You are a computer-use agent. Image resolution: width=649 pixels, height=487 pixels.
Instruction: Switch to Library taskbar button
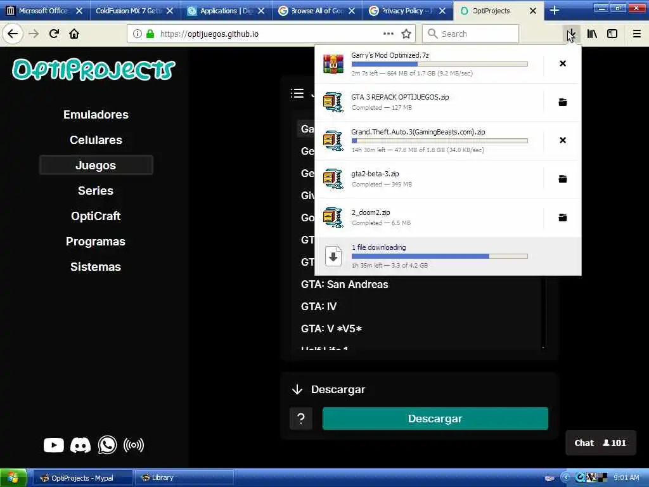coord(184,478)
